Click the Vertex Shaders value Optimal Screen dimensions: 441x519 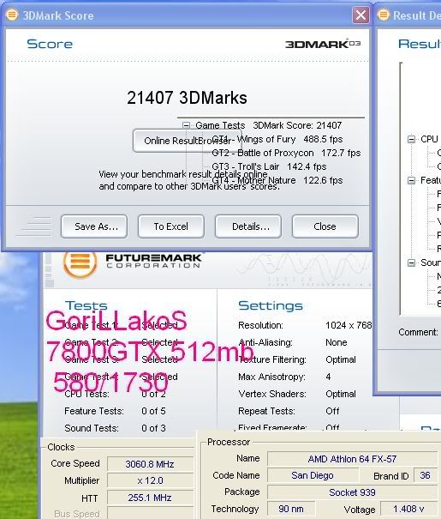coord(341,395)
